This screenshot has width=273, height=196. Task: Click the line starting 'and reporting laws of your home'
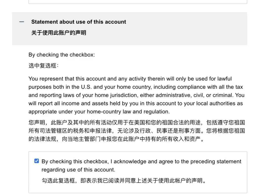[136, 95]
